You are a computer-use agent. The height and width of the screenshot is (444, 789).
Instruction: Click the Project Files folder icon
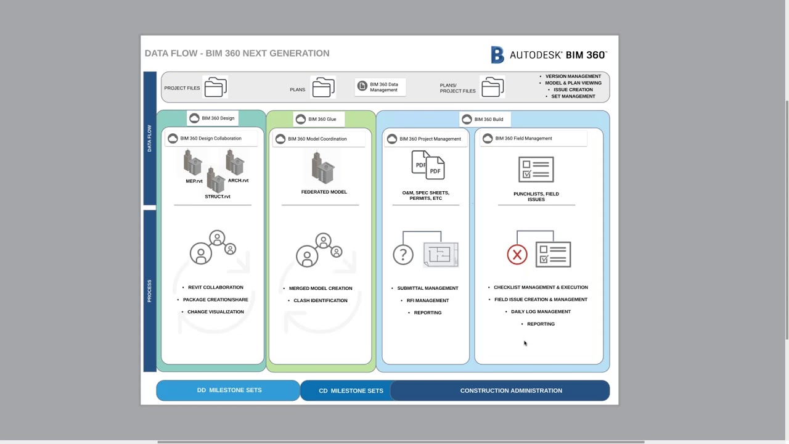pos(215,87)
